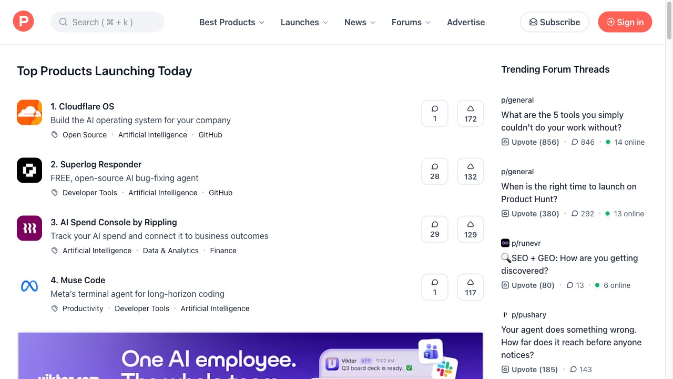Click the p/pushary forum avatar icon
Image resolution: width=673 pixels, height=379 pixels.
505,315
